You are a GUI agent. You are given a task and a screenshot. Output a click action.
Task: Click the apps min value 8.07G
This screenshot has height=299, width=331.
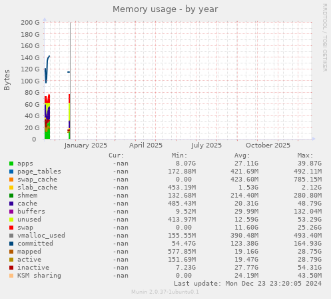tap(186, 164)
